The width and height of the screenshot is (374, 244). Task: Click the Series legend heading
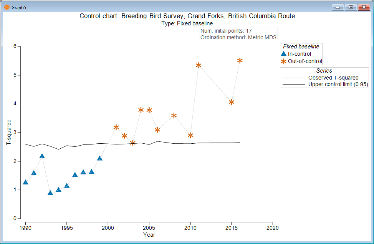click(324, 70)
